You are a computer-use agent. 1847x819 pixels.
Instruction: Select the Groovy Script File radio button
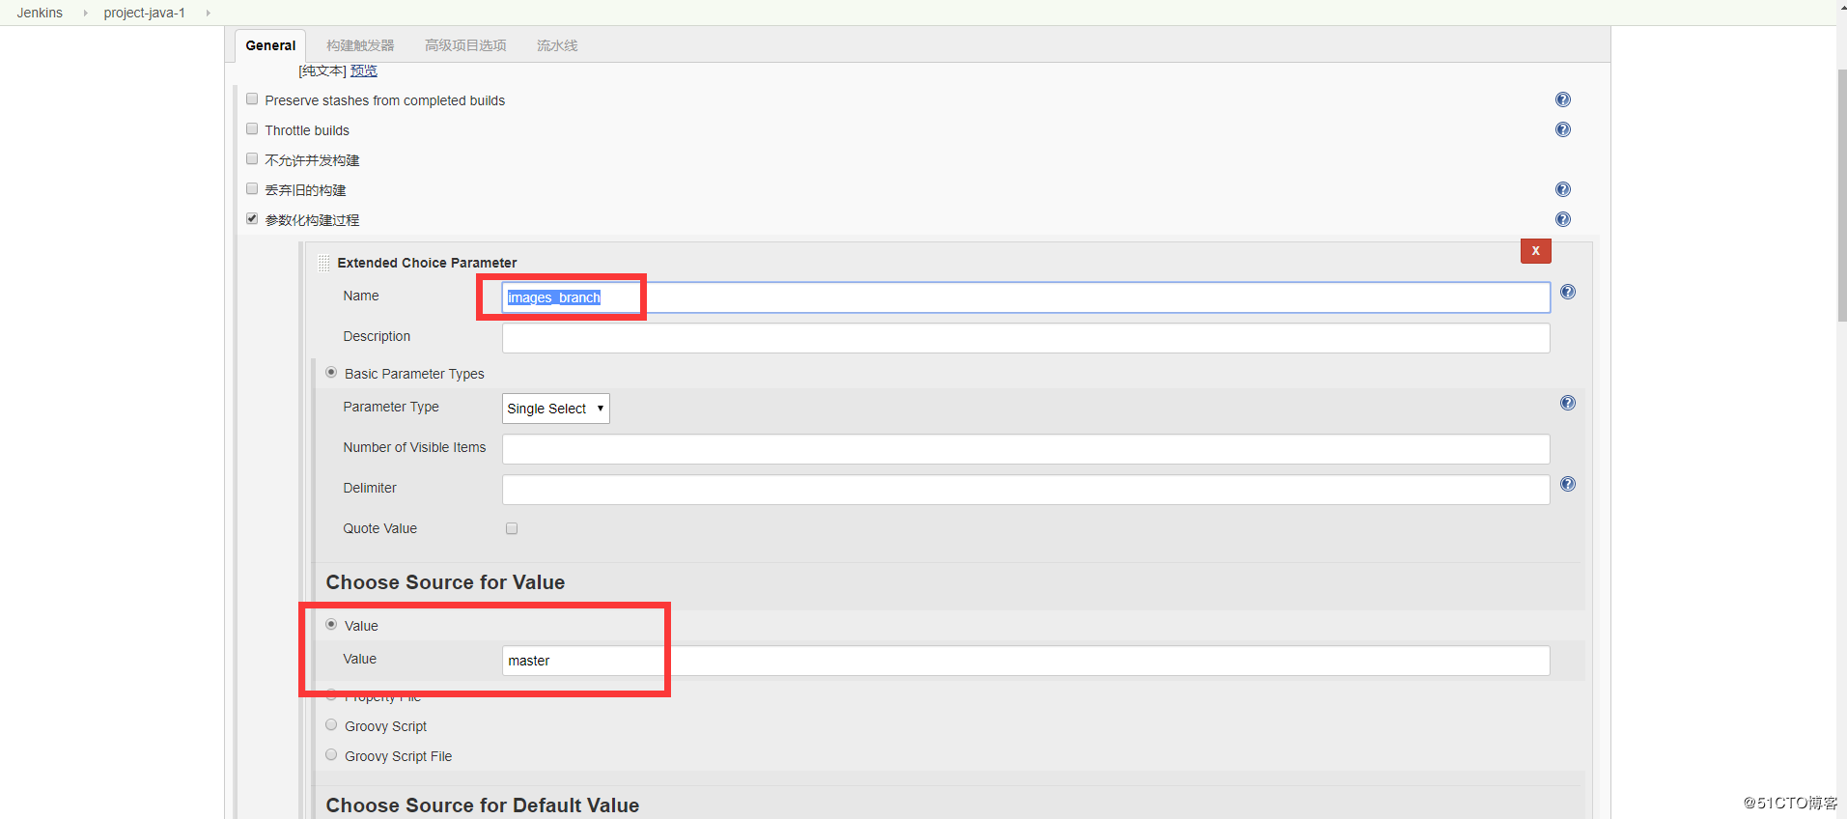(x=331, y=754)
